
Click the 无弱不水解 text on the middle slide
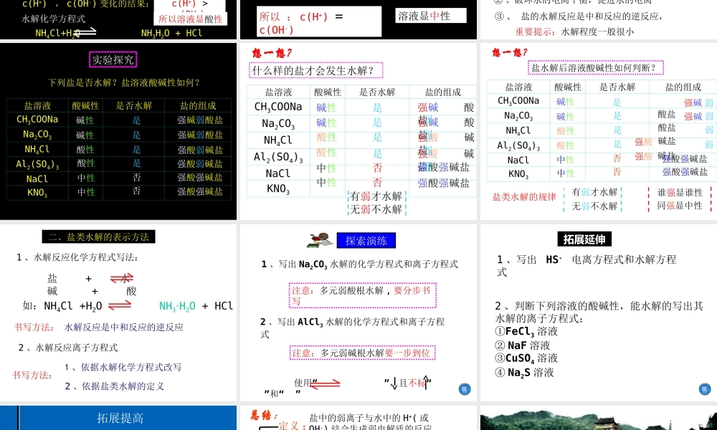(376, 209)
